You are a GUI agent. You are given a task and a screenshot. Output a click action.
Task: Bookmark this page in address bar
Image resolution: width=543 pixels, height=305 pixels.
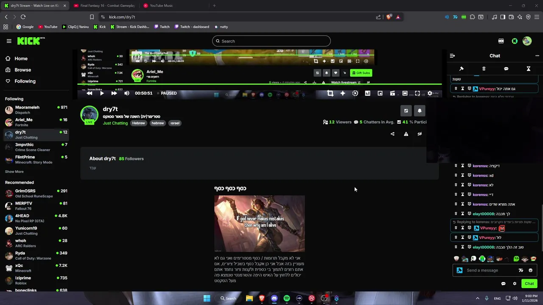coord(92,17)
